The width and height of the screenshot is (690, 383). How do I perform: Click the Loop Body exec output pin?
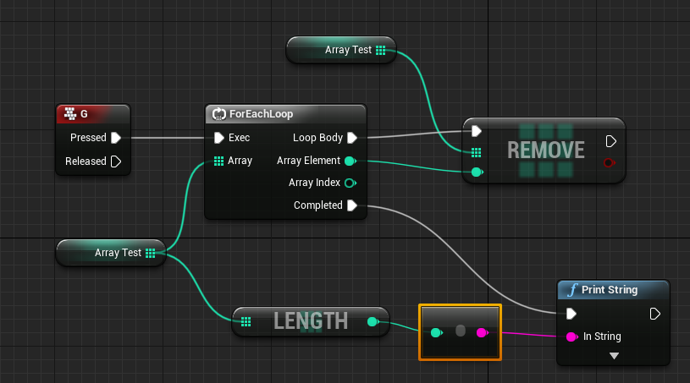(x=352, y=138)
